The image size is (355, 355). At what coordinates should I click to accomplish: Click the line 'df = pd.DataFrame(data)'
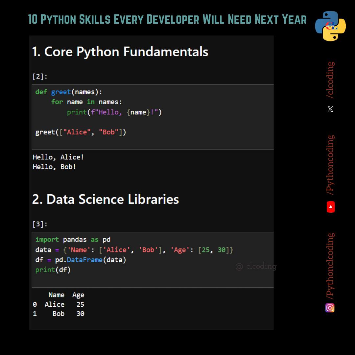click(81, 260)
